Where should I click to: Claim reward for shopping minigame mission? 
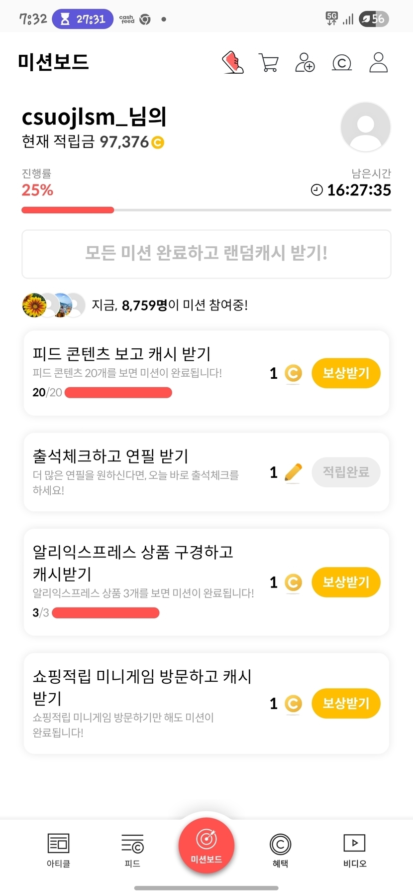(346, 703)
